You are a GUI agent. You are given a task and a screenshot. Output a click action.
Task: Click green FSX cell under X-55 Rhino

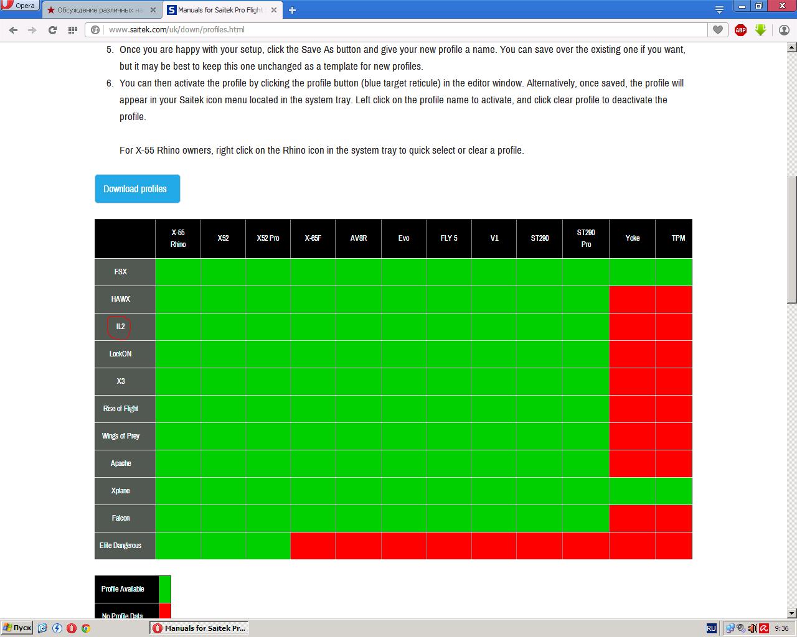pos(178,272)
